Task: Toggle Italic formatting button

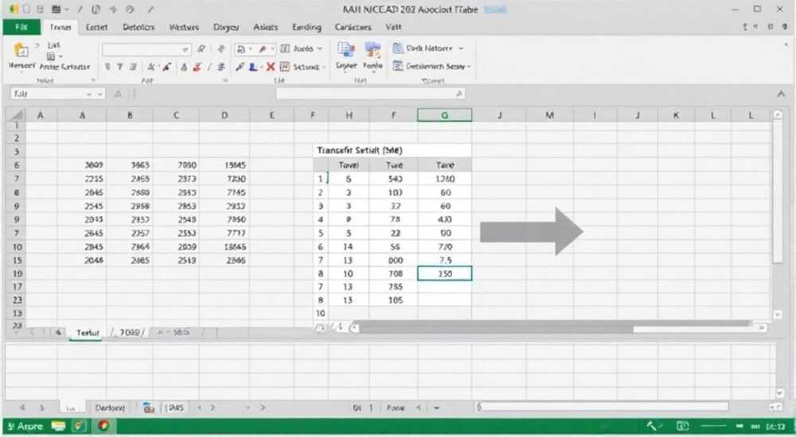Action: click(120, 67)
